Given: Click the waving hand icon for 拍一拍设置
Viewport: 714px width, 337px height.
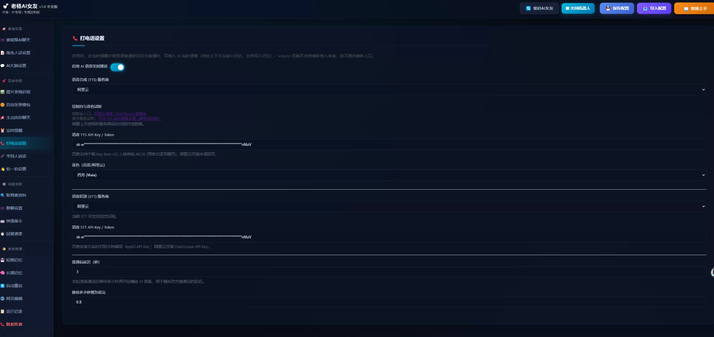Looking at the screenshot, I should 2,169.
